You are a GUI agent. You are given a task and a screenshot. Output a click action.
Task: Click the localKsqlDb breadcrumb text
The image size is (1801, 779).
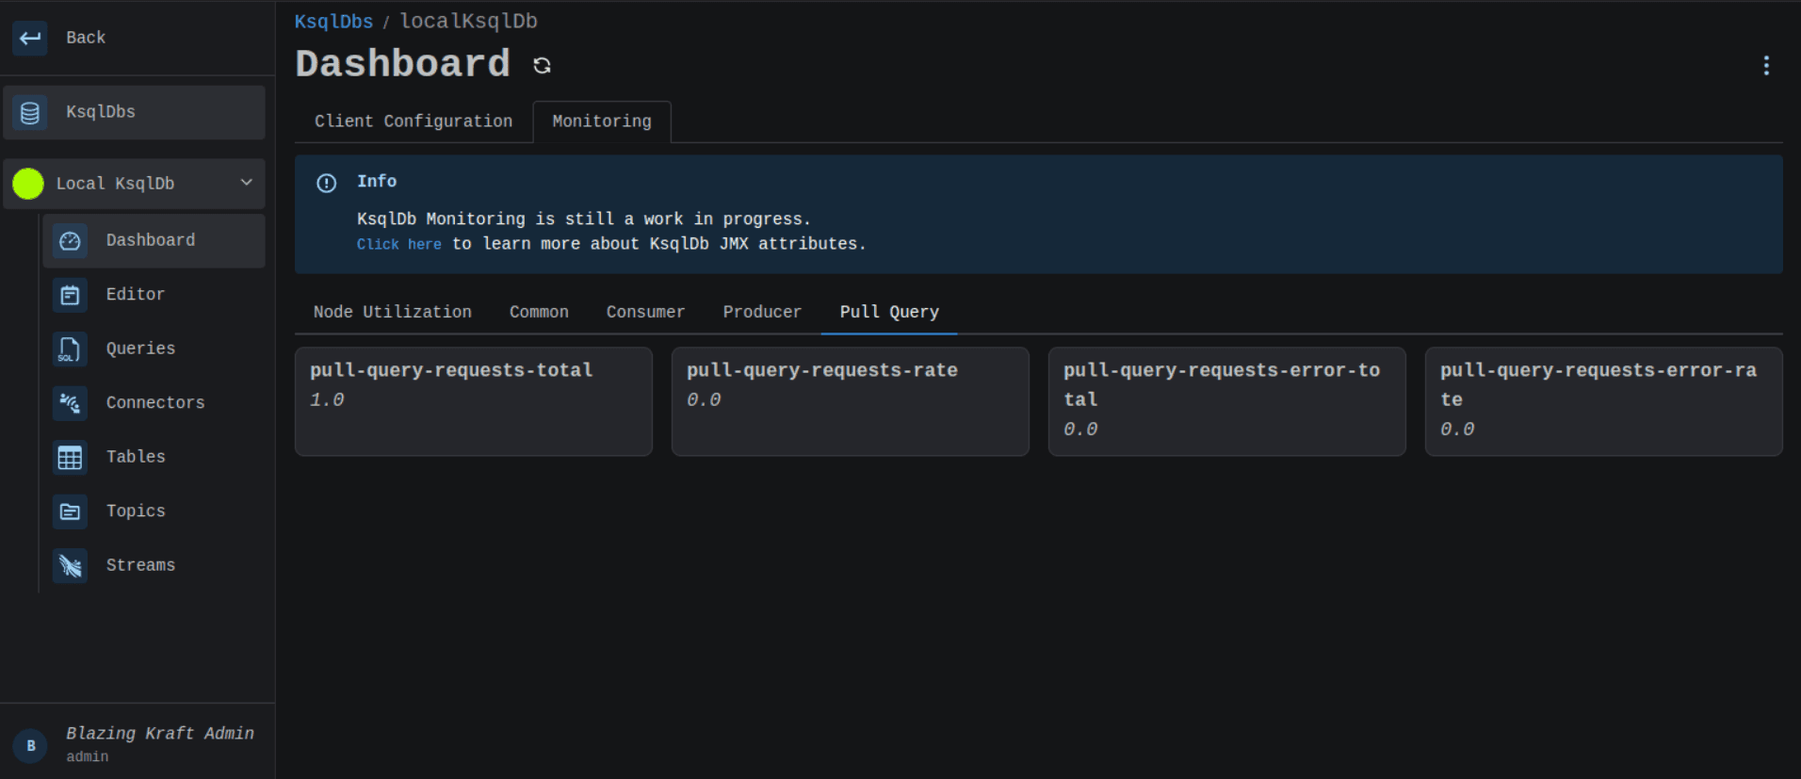pyautogui.click(x=469, y=22)
